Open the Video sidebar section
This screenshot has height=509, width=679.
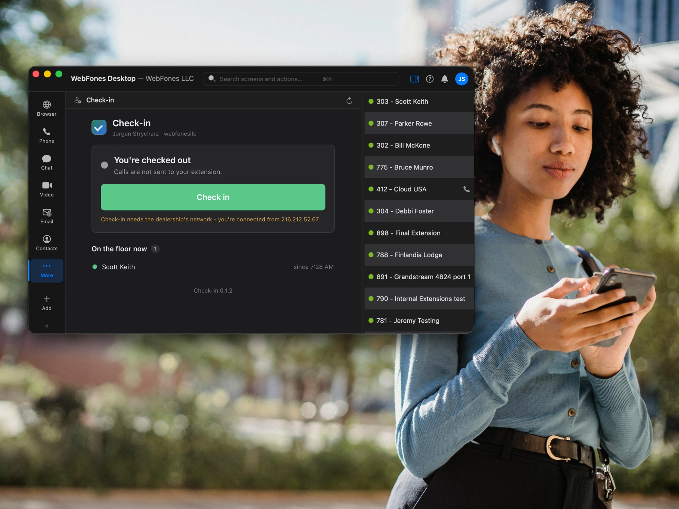(x=47, y=189)
